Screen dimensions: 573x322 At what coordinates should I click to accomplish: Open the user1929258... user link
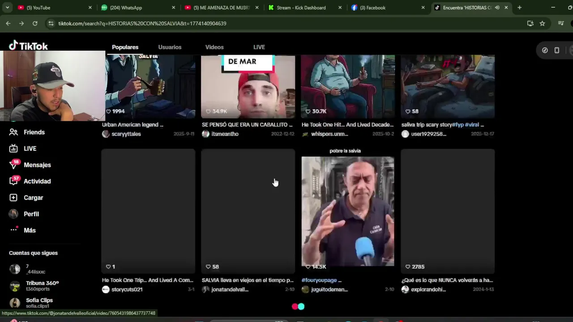(x=428, y=134)
